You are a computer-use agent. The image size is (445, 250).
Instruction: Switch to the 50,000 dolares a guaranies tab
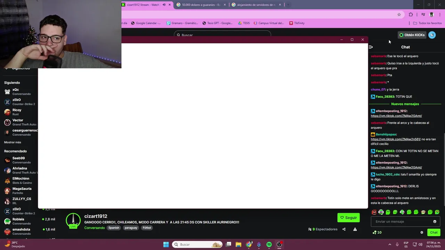(x=201, y=5)
